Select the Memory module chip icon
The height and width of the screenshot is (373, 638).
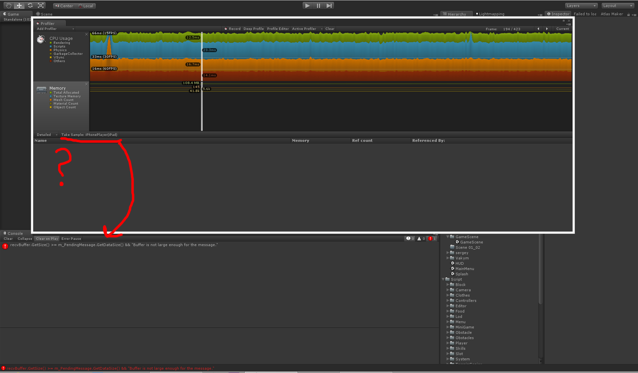click(x=42, y=89)
